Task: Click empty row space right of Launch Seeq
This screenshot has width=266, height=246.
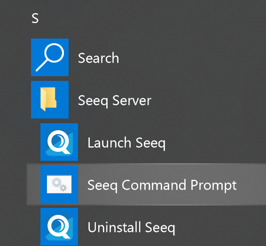Action: [x=215, y=142]
